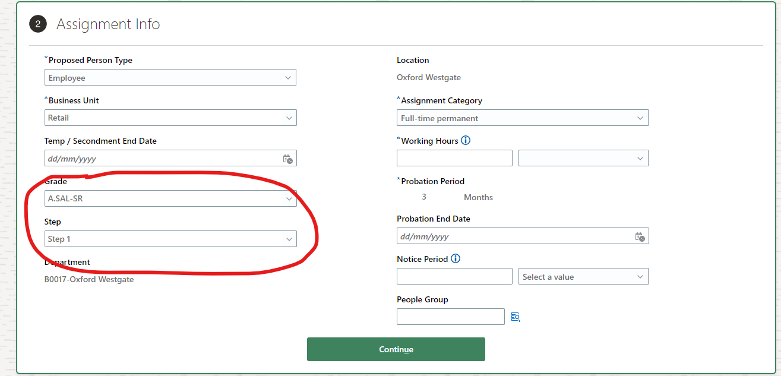Click the Oxford Westgate location value

tap(429, 77)
